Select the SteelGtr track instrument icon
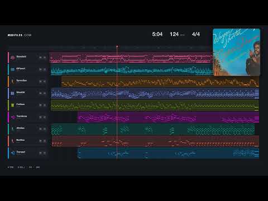Screen dimensions: 268x201 (12, 93)
